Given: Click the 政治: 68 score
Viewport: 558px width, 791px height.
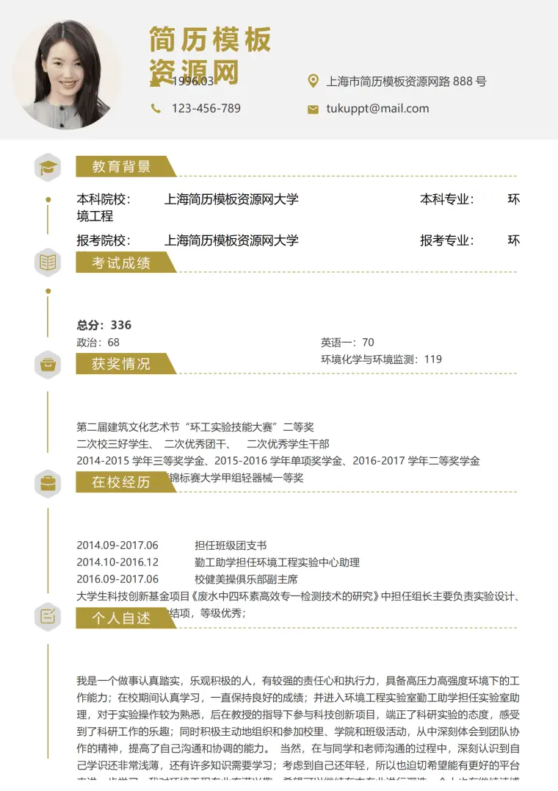Looking at the screenshot, I should [98, 343].
